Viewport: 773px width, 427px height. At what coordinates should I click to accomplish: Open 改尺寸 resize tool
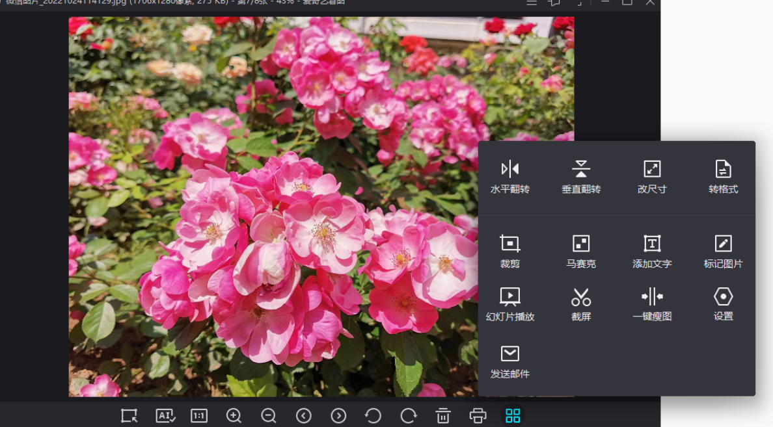[x=652, y=177]
